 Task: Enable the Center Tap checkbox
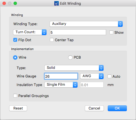point(52,40)
